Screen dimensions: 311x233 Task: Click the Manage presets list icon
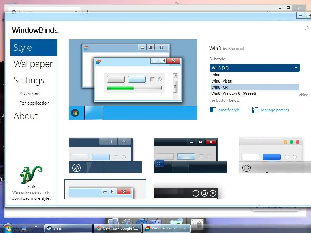pos(255,110)
